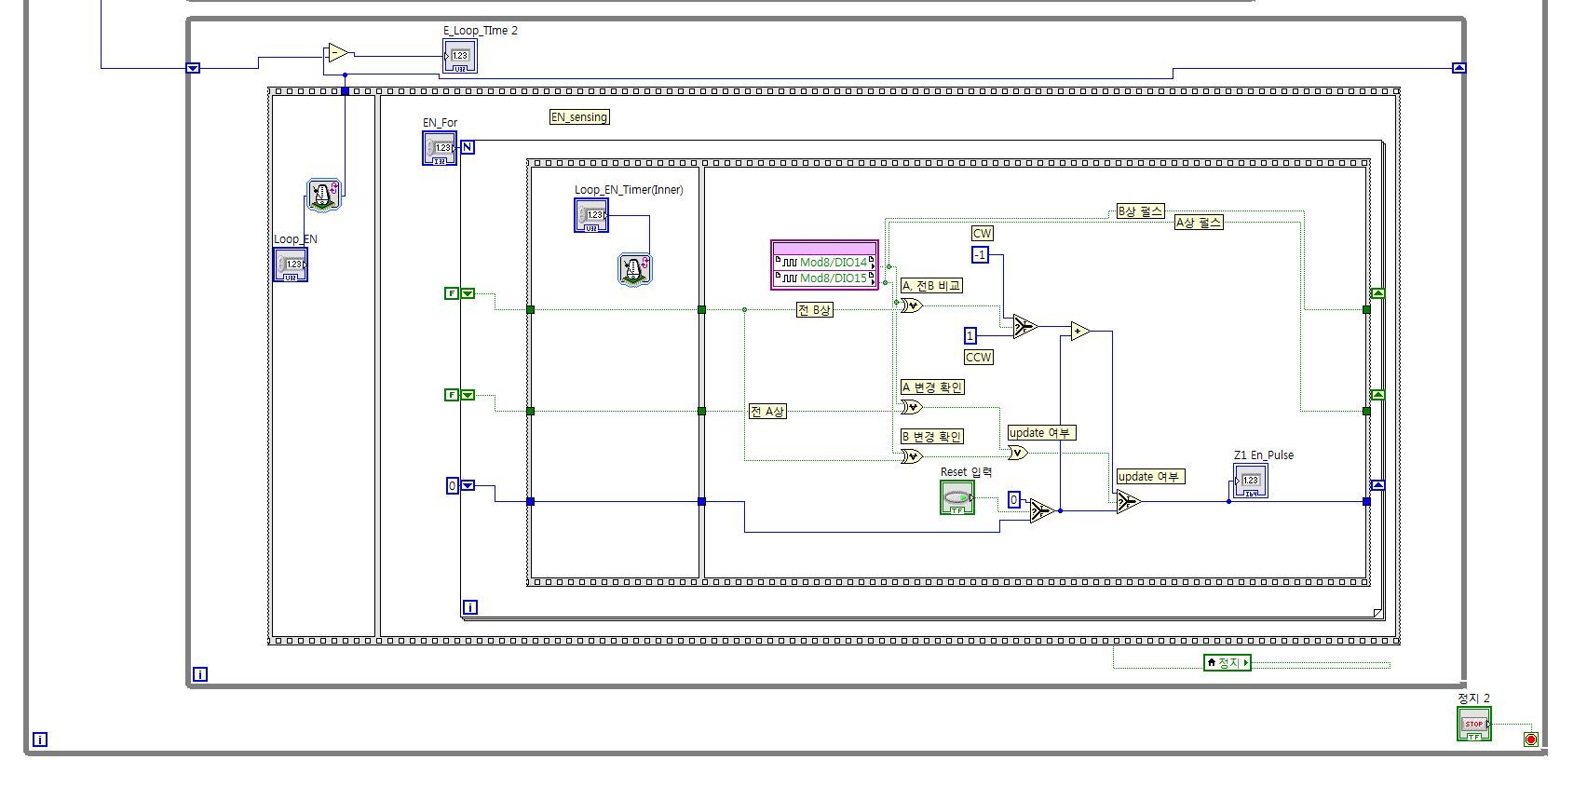Toggle the second False boolean constant
The image size is (1587, 787).
452,395
